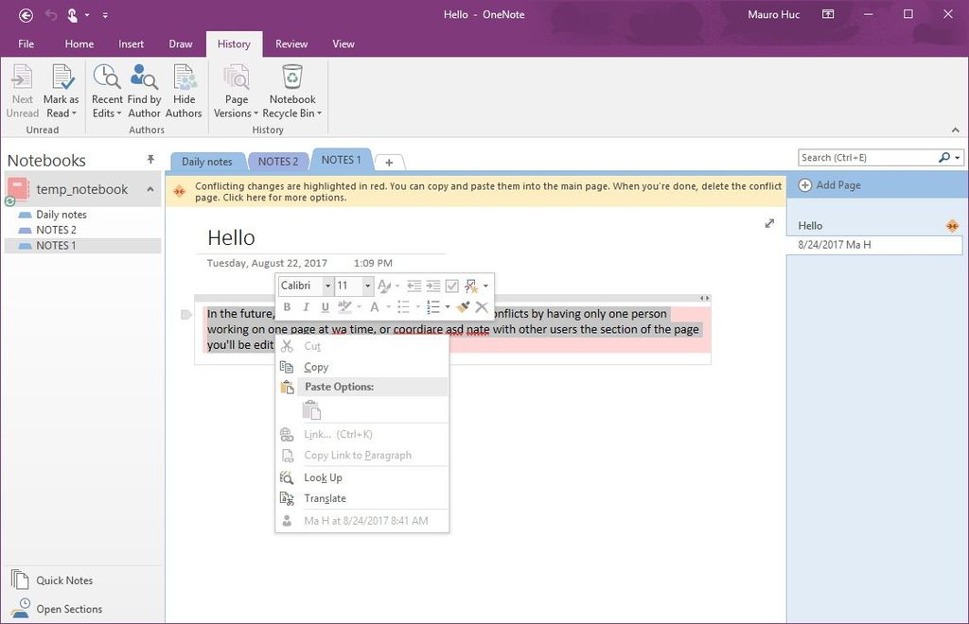Open Page Versions
This screenshot has height=624, width=969.
click(x=236, y=90)
